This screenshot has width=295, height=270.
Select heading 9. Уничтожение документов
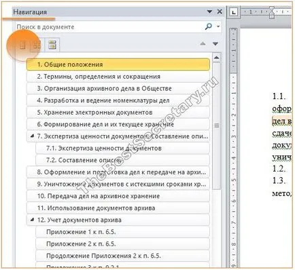(x=118, y=185)
